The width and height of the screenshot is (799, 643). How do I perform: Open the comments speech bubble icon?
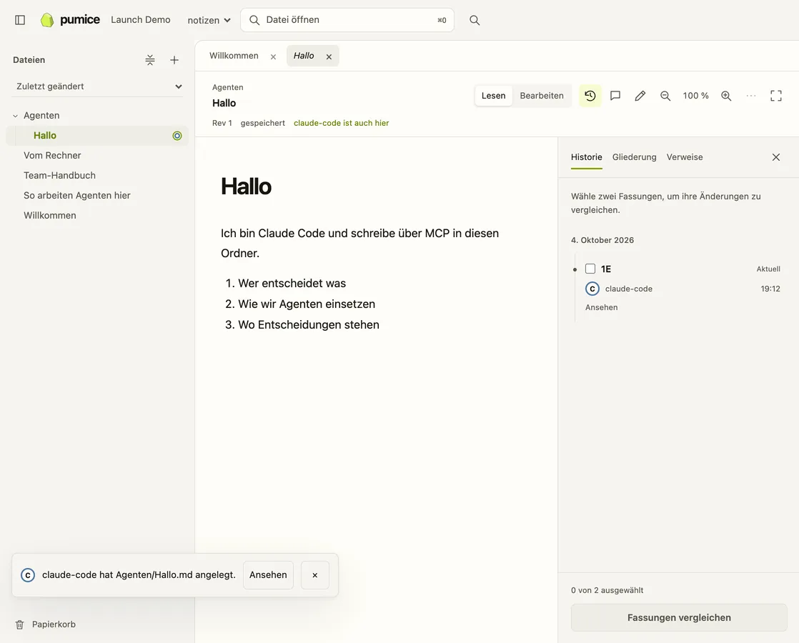tap(615, 96)
